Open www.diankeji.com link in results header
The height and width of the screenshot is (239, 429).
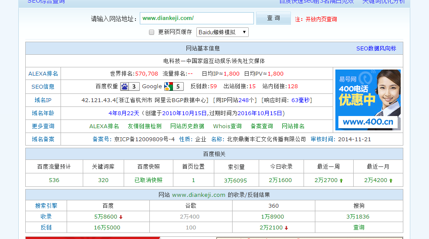point(199,195)
